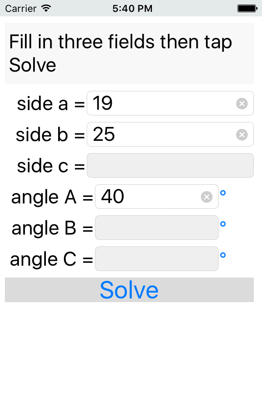Viewport: 262px width, 393px height.
Task: Tap the battery icon in status bar
Action: 247,8
